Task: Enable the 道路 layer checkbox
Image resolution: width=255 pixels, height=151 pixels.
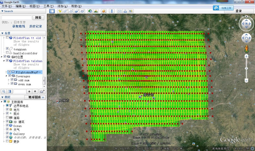Action: [x=7, y=118]
